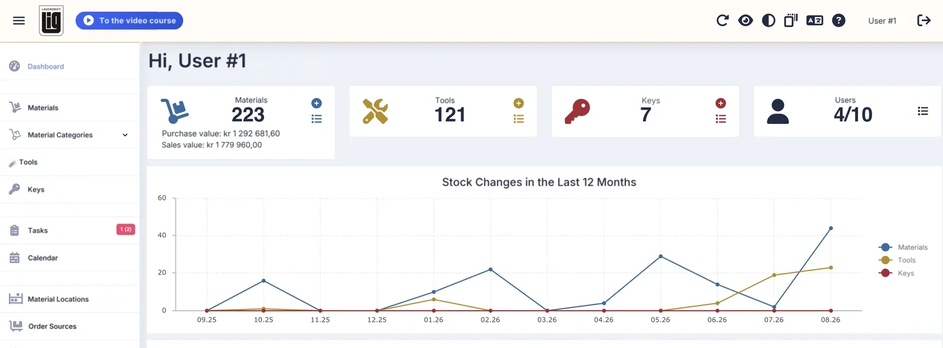Click the refresh icon in header

point(723,21)
